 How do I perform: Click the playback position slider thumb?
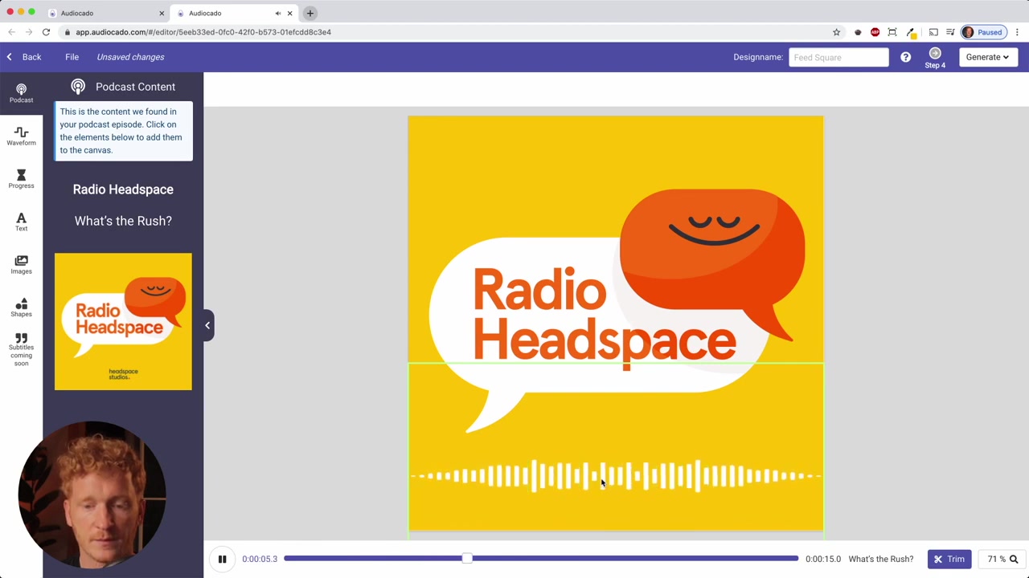466,559
